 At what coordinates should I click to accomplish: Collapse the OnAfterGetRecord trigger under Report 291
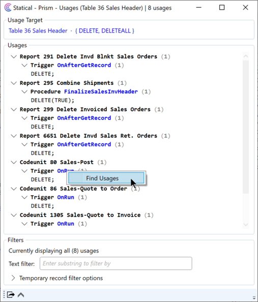24,65
